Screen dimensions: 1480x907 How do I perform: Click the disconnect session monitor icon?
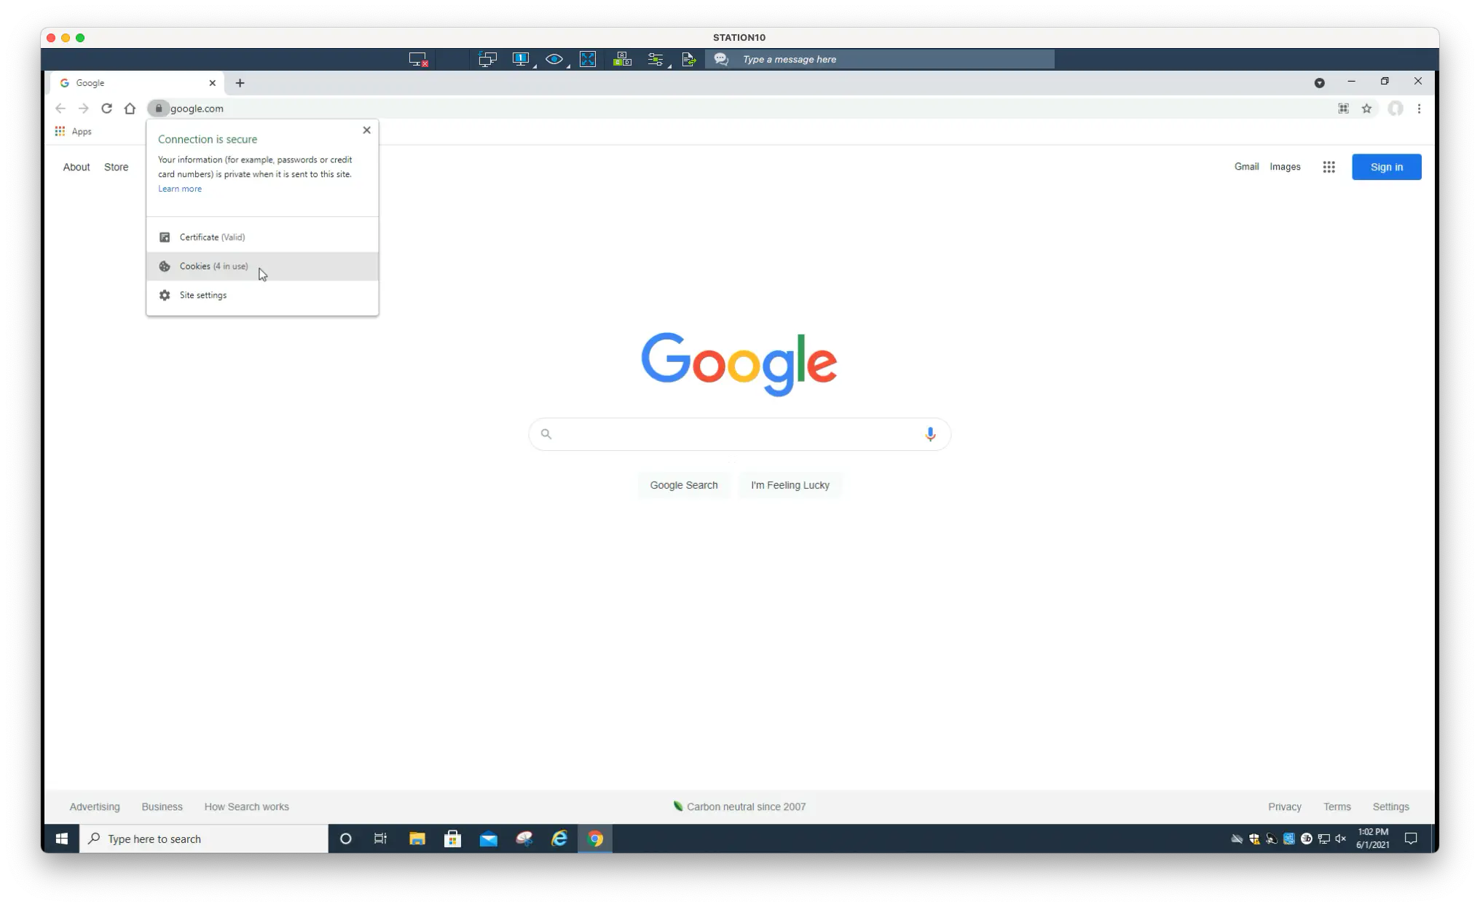(418, 60)
